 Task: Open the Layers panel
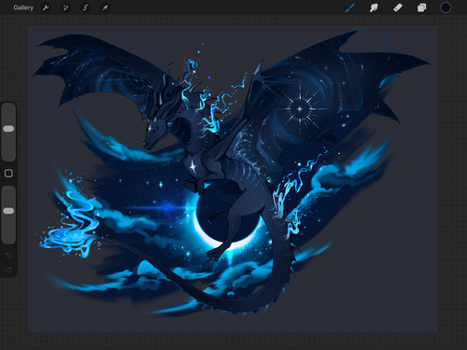[421, 7]
